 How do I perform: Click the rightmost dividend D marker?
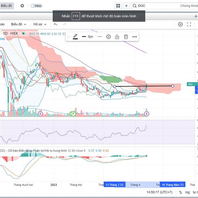[x=147, y=114]
